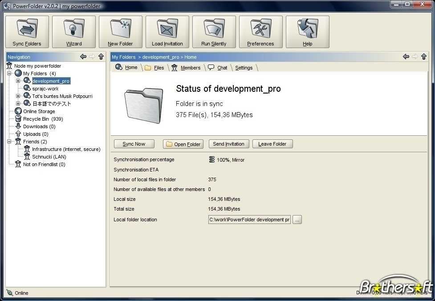Click the 'Total size' label

click(x=124, y=209)
